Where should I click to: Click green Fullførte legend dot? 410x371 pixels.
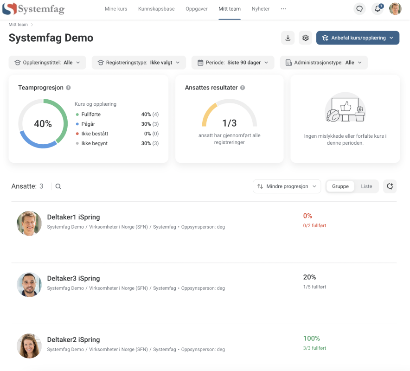click(x=77, y=115)
